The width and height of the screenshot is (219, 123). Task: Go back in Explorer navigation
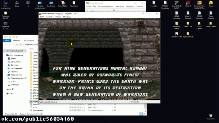pos(6,44)
